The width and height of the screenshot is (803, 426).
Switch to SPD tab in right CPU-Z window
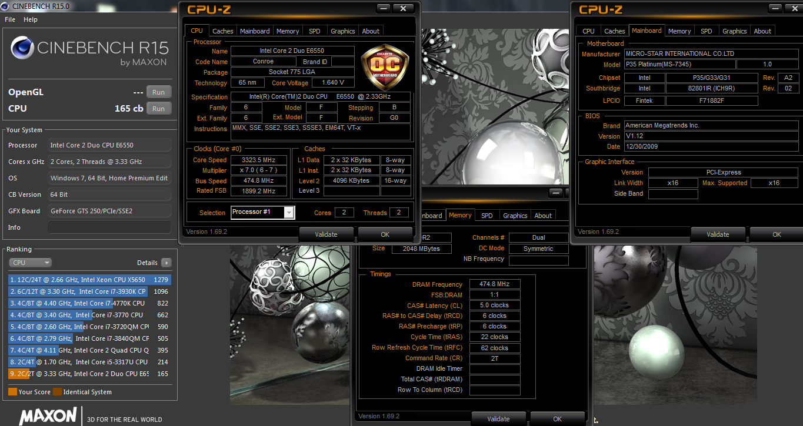coord(707,31)
